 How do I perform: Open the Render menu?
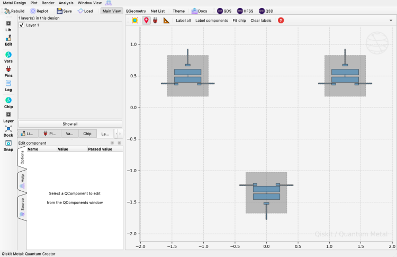point(48,3)
